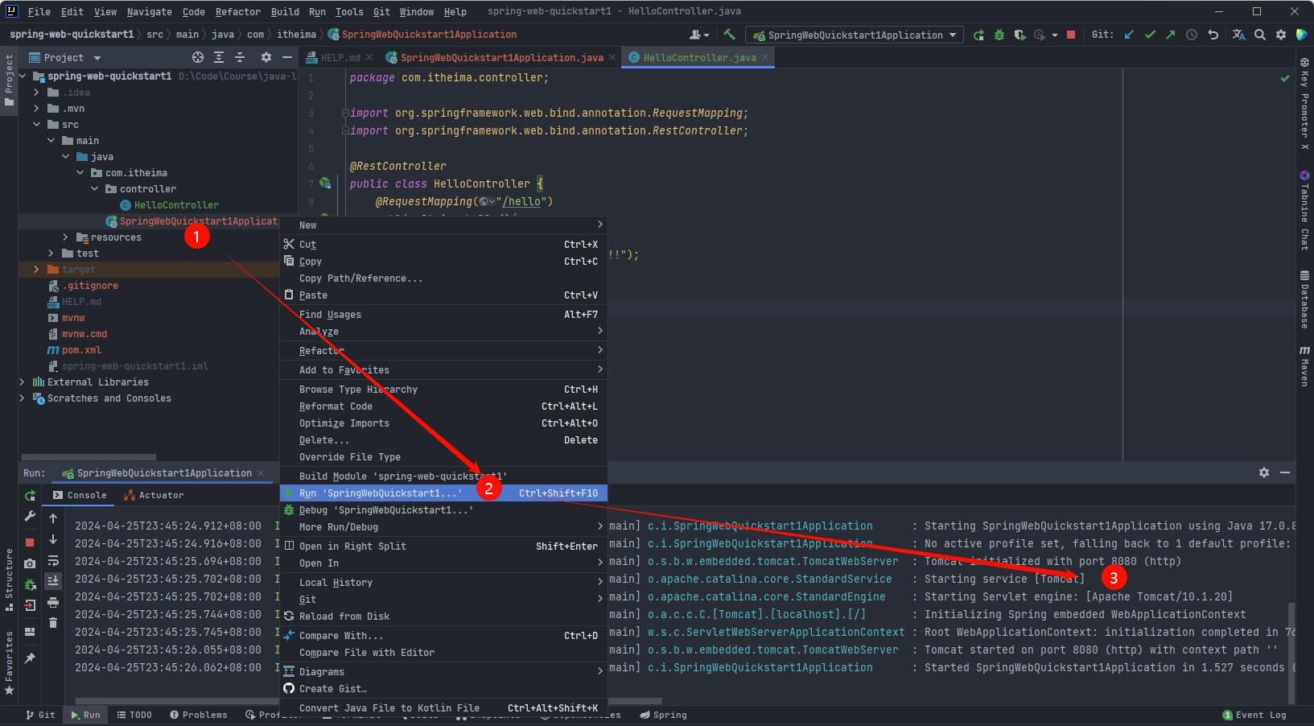Viewport: 1314px width, 726px height.
Task: Click the green Debug bug icon in toolbar
Action: click(x=999, y=35)
